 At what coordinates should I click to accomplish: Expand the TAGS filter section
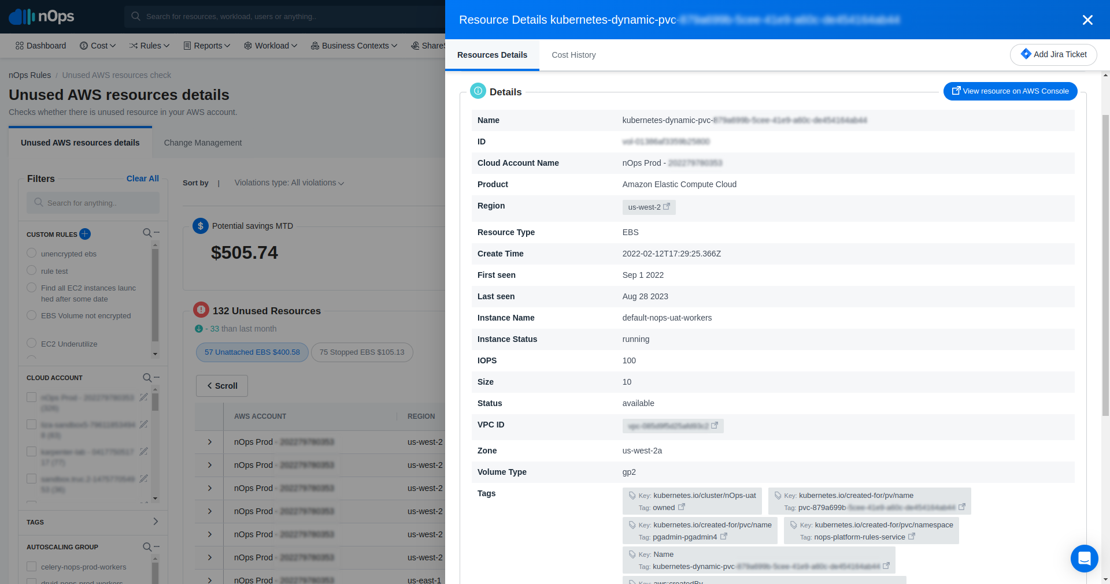coord(92,522)
